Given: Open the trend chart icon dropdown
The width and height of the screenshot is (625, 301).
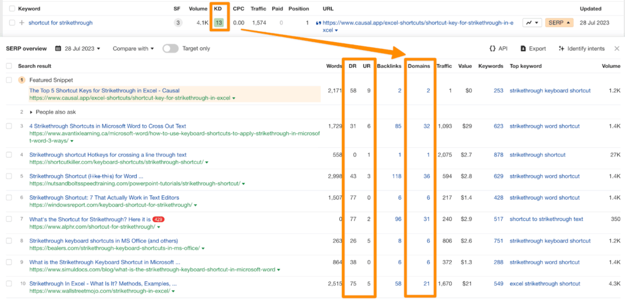Looking at the screenshot, I should tap(532, 23).
